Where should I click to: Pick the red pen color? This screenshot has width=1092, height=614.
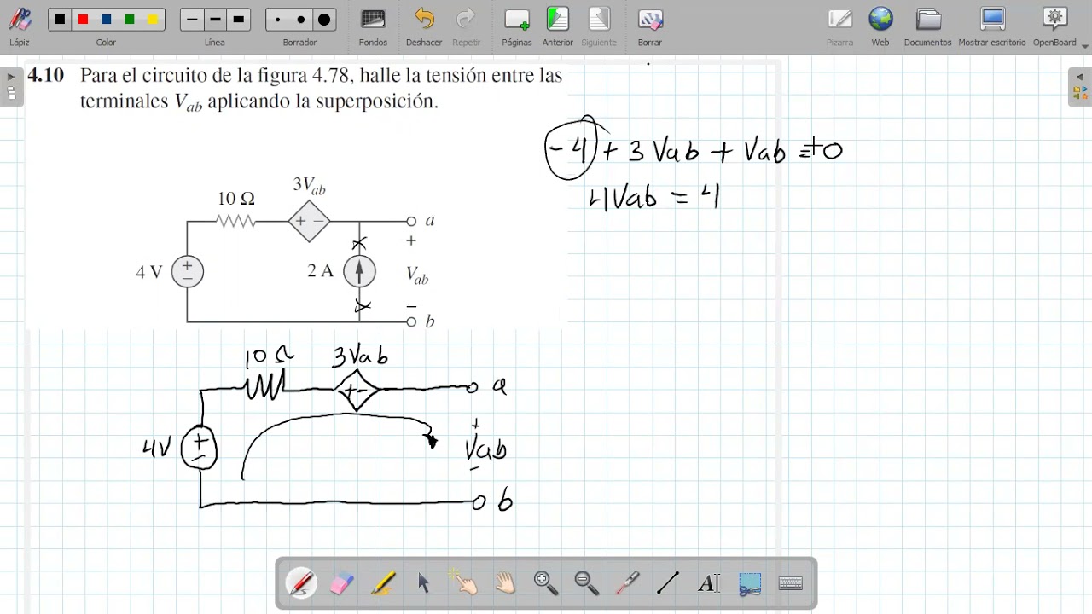pos(83,20)
